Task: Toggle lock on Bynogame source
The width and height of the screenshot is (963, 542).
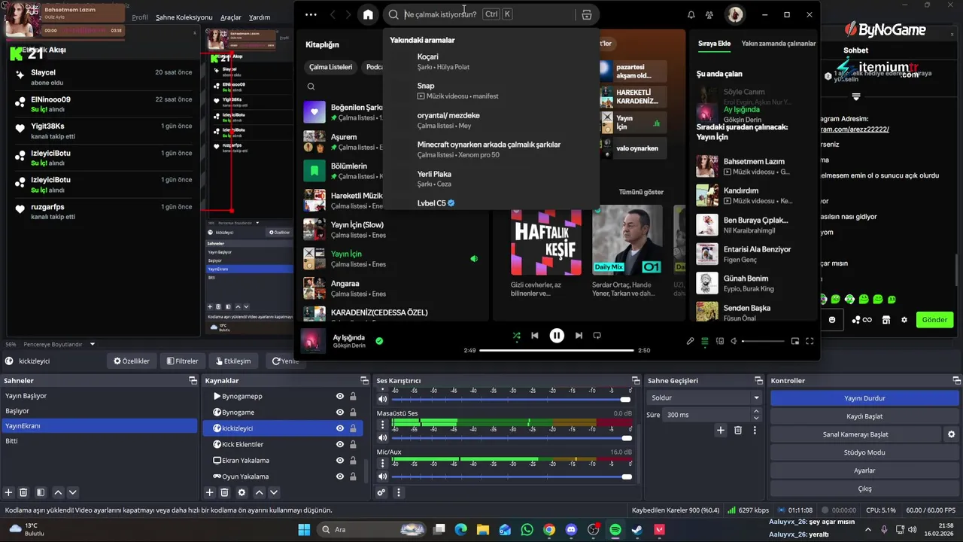Action: coord(353,413)
